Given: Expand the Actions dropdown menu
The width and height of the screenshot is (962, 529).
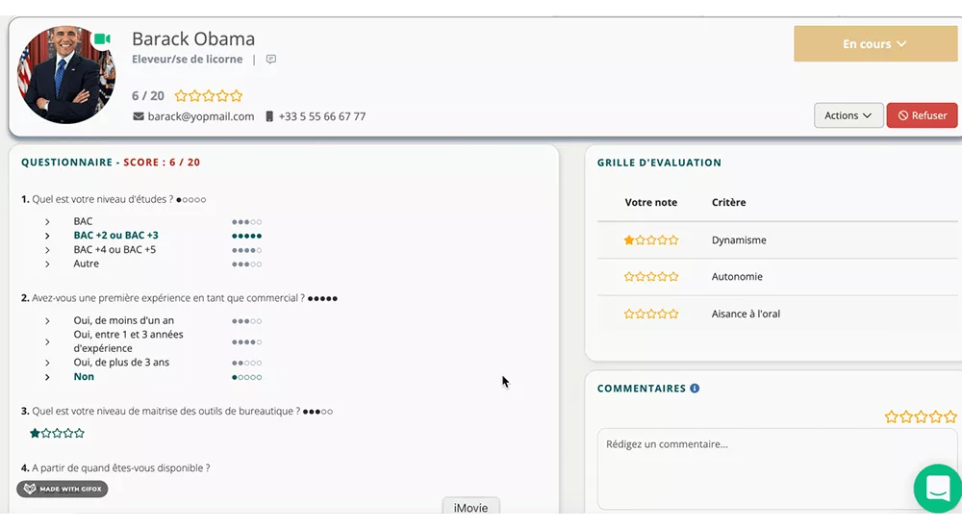Looking at the screenshot, I should (x=848, y=115).
